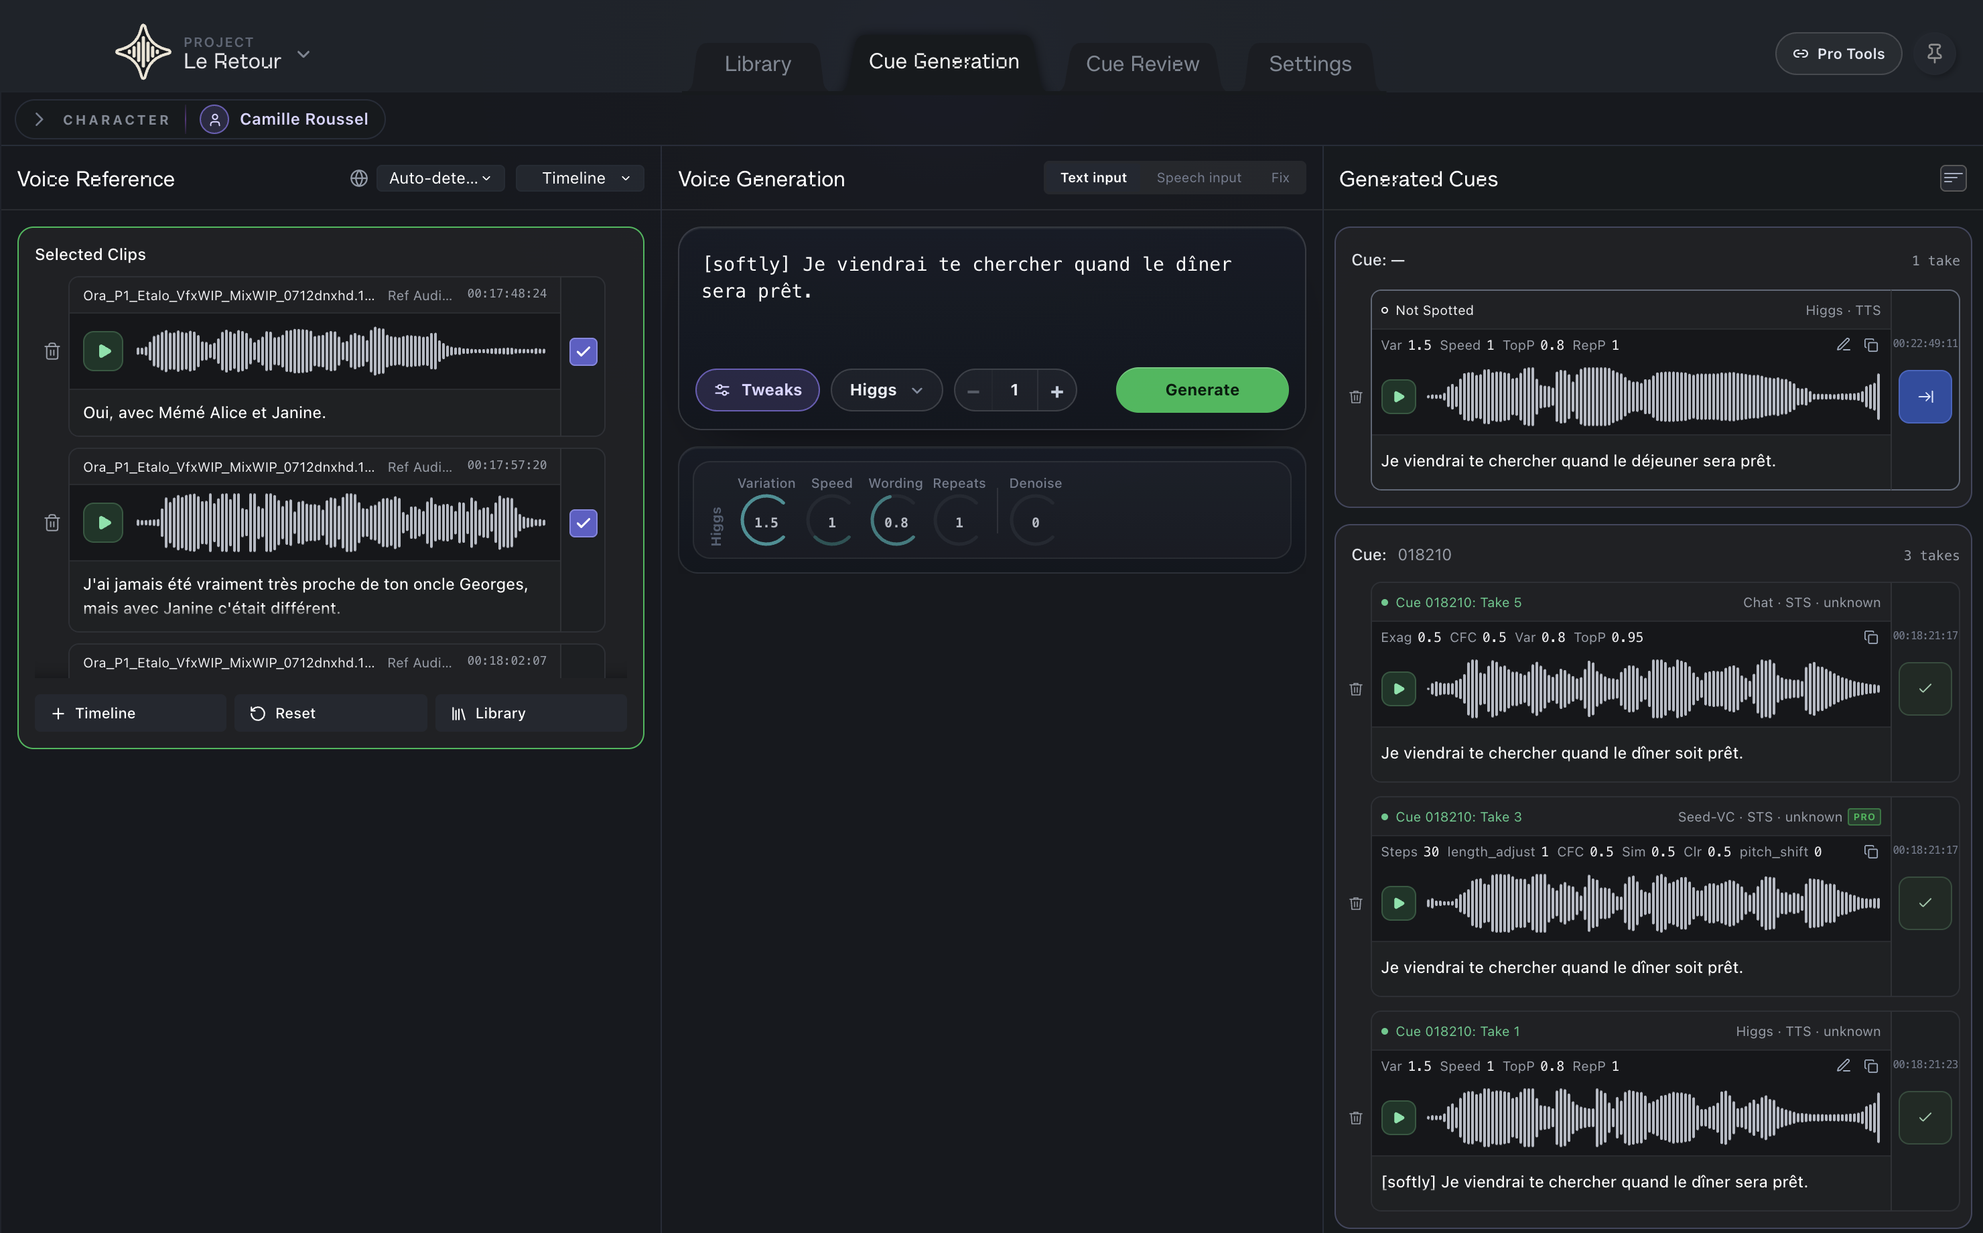Add clips with the + Timeline button
This screenshot has height=1233, width=1983.
pyautogui.click(x=131, y=714)
